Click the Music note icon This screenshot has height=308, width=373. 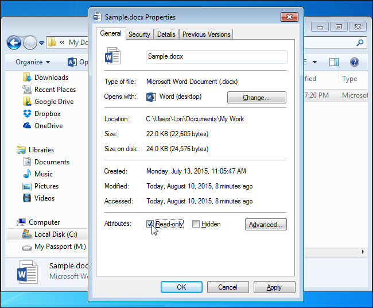(27, 174)
